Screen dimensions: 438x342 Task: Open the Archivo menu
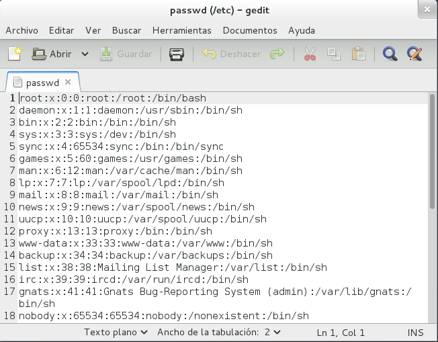point(21,30)
